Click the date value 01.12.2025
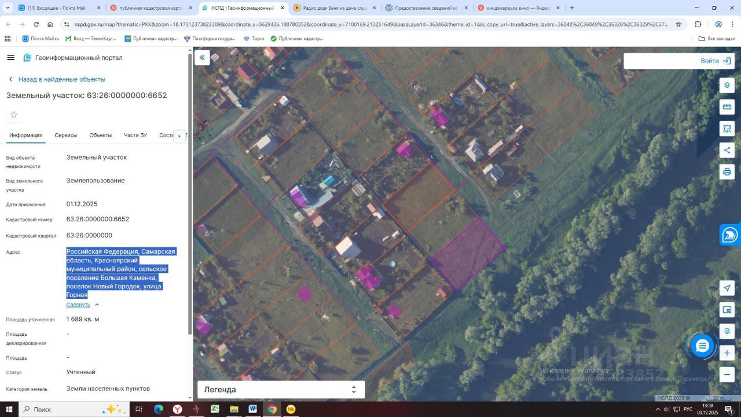Viewport: 741px width, 417px height. 82,204
